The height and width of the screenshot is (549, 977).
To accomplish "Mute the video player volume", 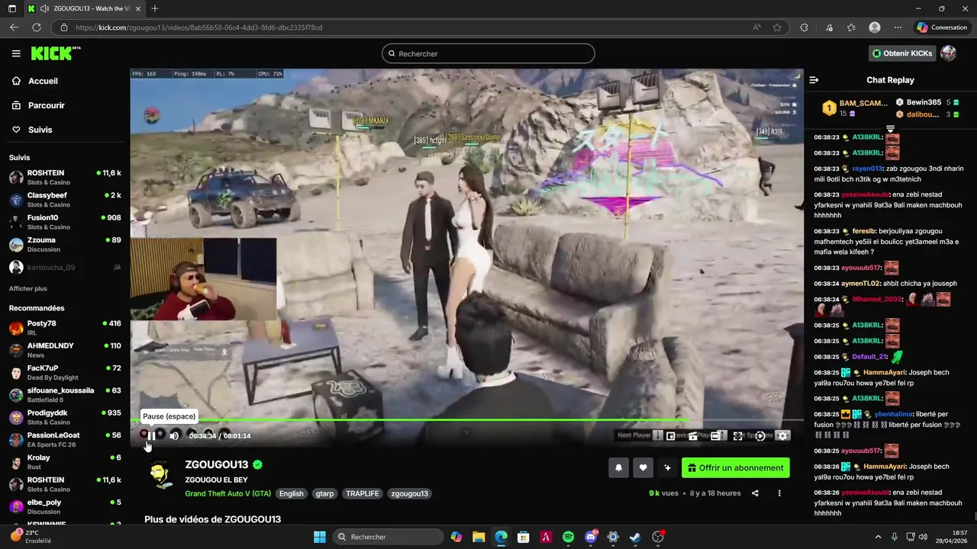I will pos(174,436).
